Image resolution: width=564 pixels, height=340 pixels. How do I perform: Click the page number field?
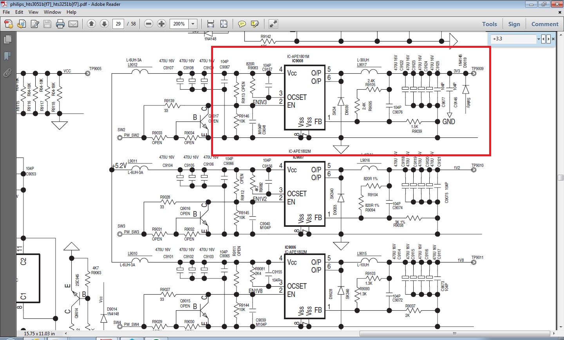pos(118,24)
